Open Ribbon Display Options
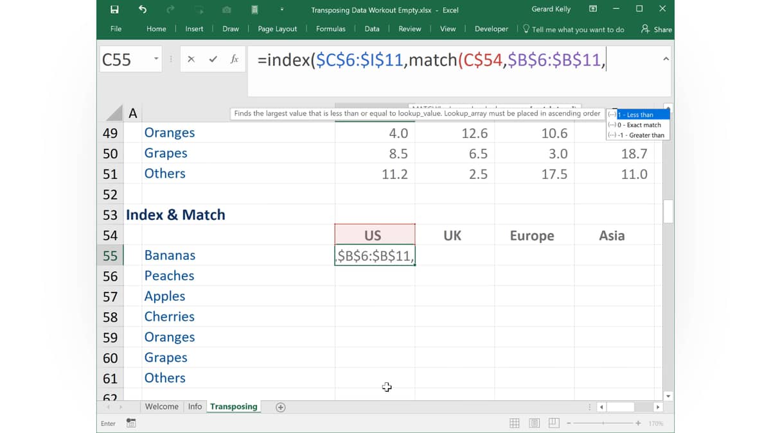 coord(593,9)
